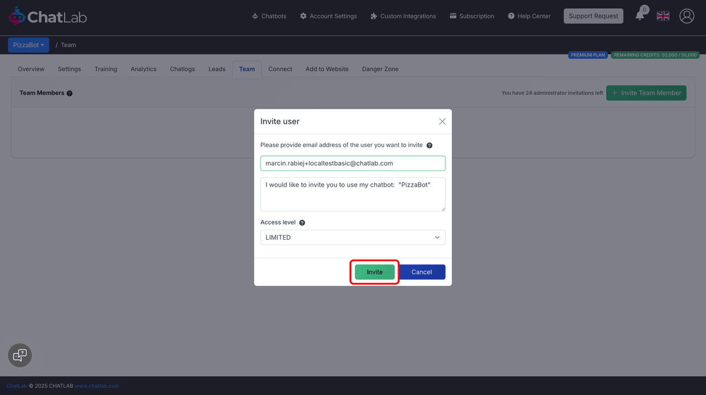
Task: Click the Team Members help question mark icon
Action: pos(69,92)
